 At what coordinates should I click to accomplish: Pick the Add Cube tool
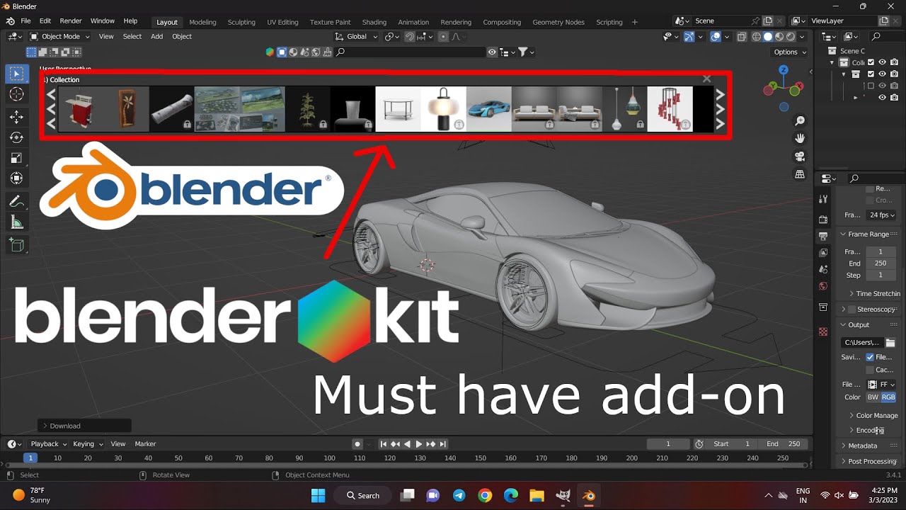pyautogui.click(x=16, y=246)
